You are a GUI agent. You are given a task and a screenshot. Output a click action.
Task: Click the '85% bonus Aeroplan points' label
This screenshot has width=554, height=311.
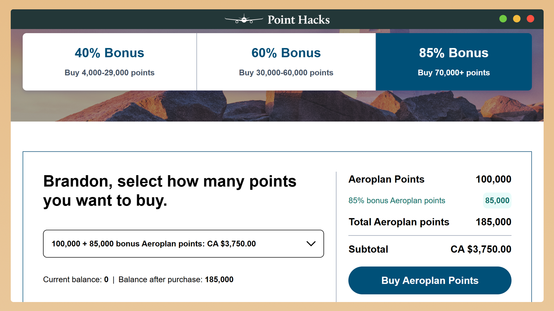point(397,200)
